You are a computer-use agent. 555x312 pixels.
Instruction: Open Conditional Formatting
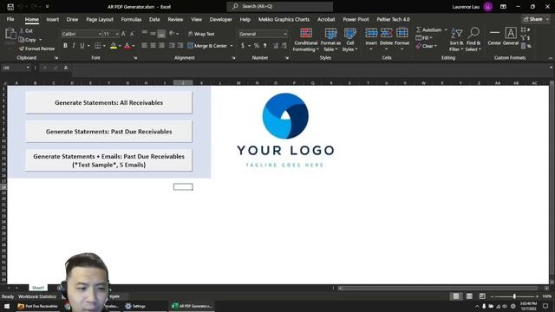(x=306, y=40)
